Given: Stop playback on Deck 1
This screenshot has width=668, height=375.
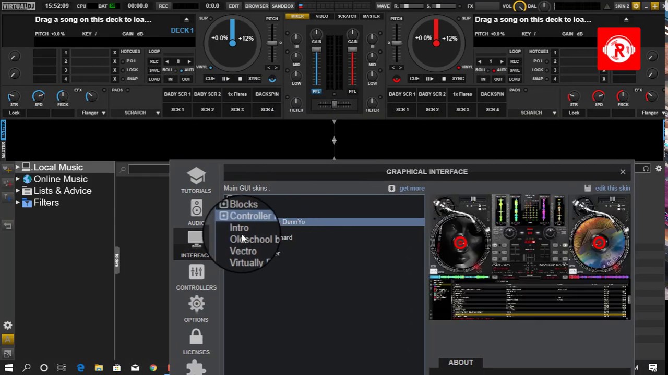Looking at the screenshot, I should [240, 79].
